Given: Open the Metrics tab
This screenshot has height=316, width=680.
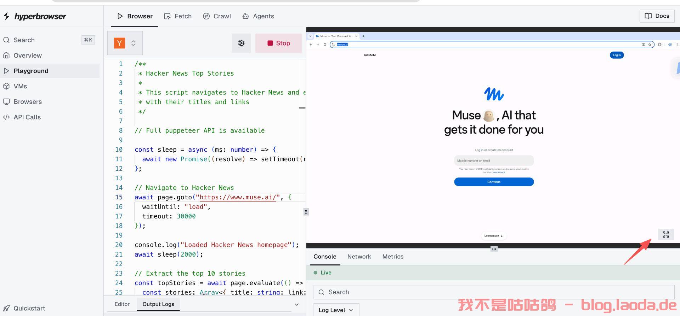Looking at the screenshot, I should [393, 257].
